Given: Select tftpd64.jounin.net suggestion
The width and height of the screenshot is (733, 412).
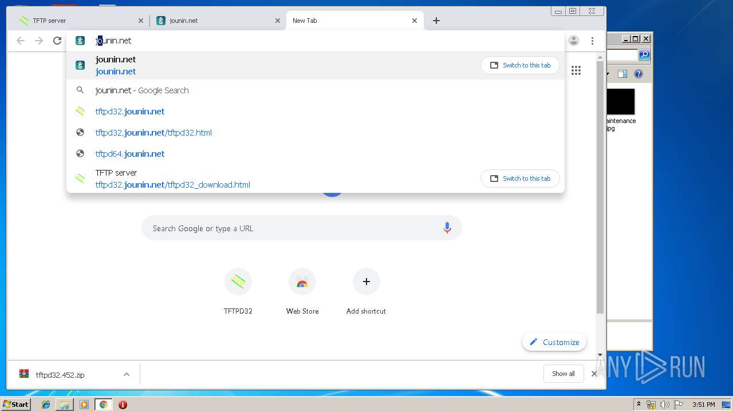Looking at the screenshot, I should [x=315, y=154].
